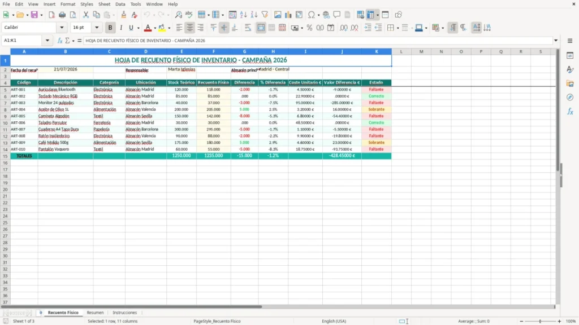Add a decimal place
Viewport: 579px width, 325px height.
click(343, 28)
